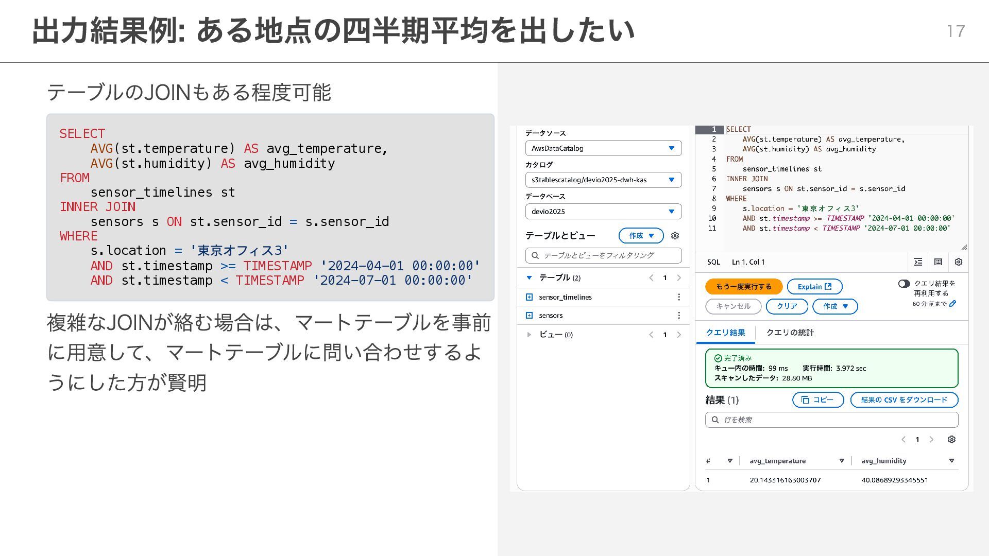Open the results pagination settings gear
This screenshot has width=989, height=556.
pyautogui.click(x=951, y=440)
